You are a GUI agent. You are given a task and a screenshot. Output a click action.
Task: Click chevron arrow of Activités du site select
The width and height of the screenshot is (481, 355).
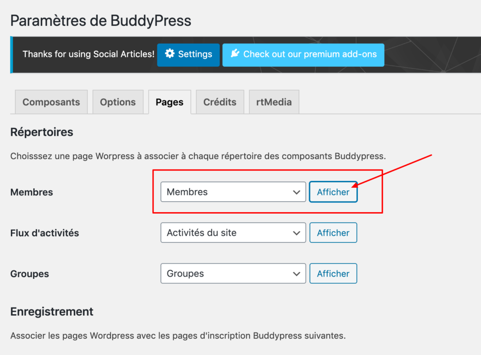point(296,233)
